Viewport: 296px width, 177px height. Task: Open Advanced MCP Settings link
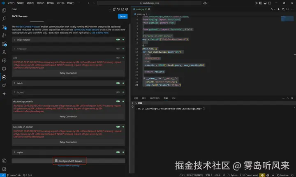(68, 165)
